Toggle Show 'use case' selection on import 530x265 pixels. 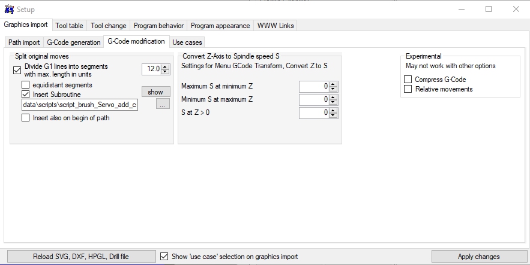click(165, 257)
